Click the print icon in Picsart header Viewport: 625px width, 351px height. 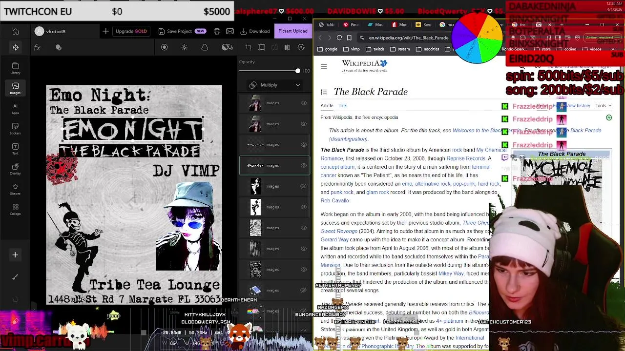217,31
